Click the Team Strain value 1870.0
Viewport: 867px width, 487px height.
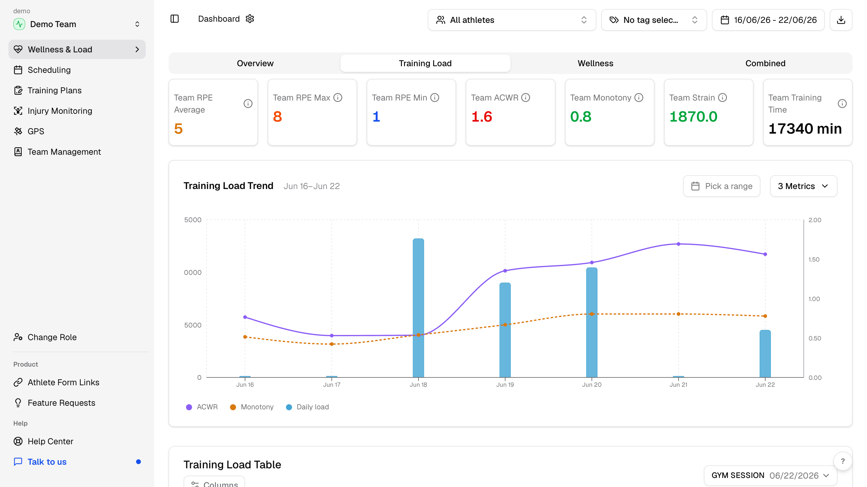pyautogui.click(x=693, y=117)
